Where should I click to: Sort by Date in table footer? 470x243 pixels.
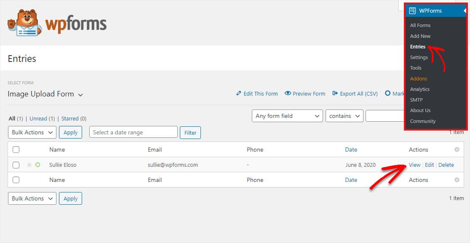(351, 180)
